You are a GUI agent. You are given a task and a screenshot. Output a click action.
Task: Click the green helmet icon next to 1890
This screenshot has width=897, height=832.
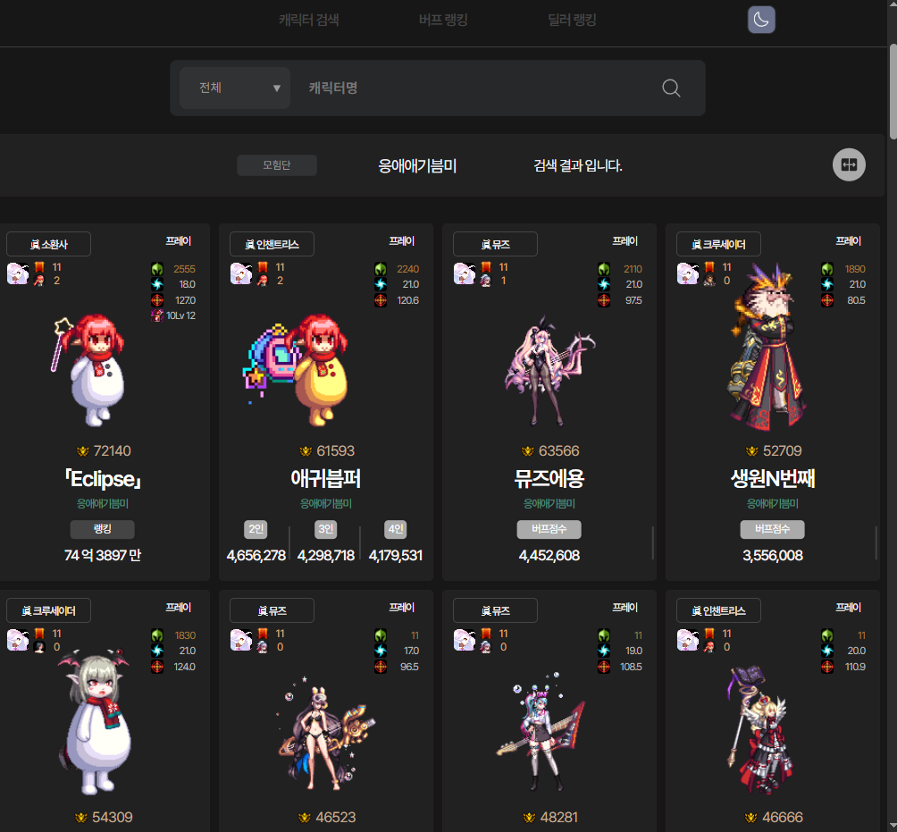pos(827,269)
